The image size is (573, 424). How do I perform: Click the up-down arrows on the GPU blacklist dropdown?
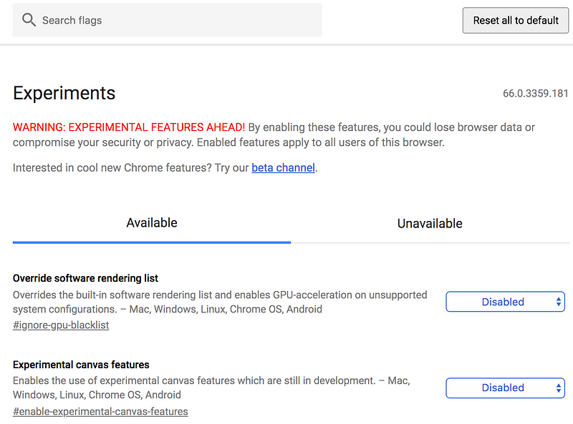click(x=559, y=302)
